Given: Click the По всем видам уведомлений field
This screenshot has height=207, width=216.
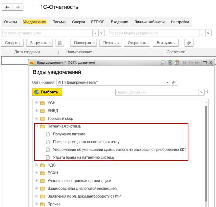Looking at the screenshot, I should 154,33.
